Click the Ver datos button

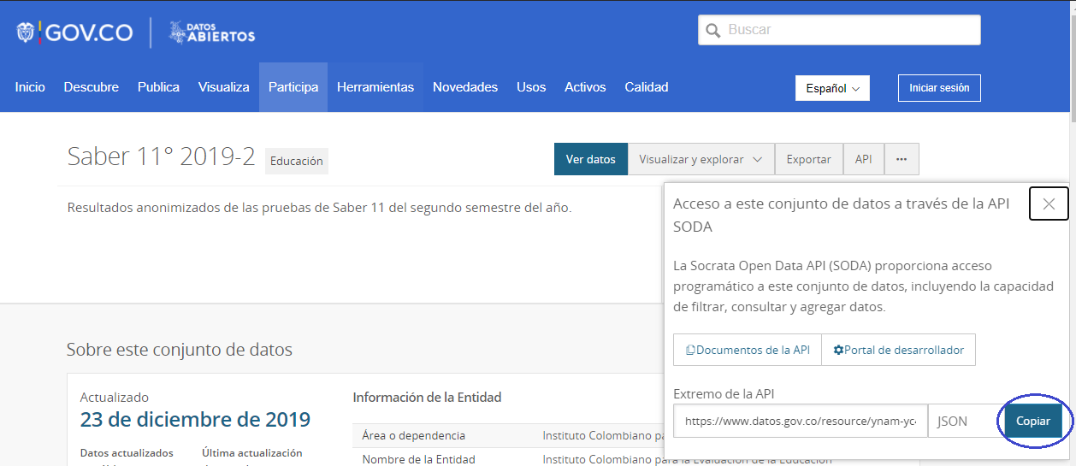590,159
